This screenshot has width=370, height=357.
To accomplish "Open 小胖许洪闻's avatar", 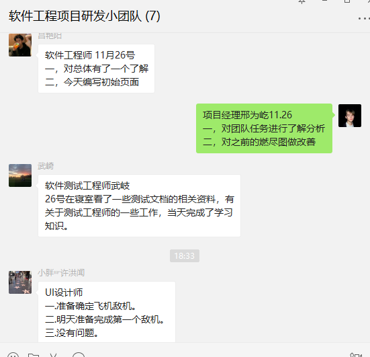I will coord(20,282).
